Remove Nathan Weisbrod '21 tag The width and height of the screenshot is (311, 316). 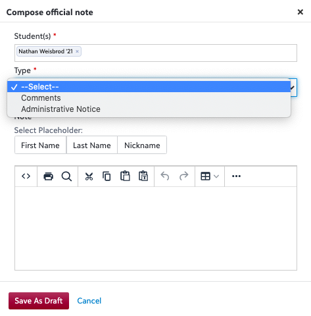tap(77, 51)
